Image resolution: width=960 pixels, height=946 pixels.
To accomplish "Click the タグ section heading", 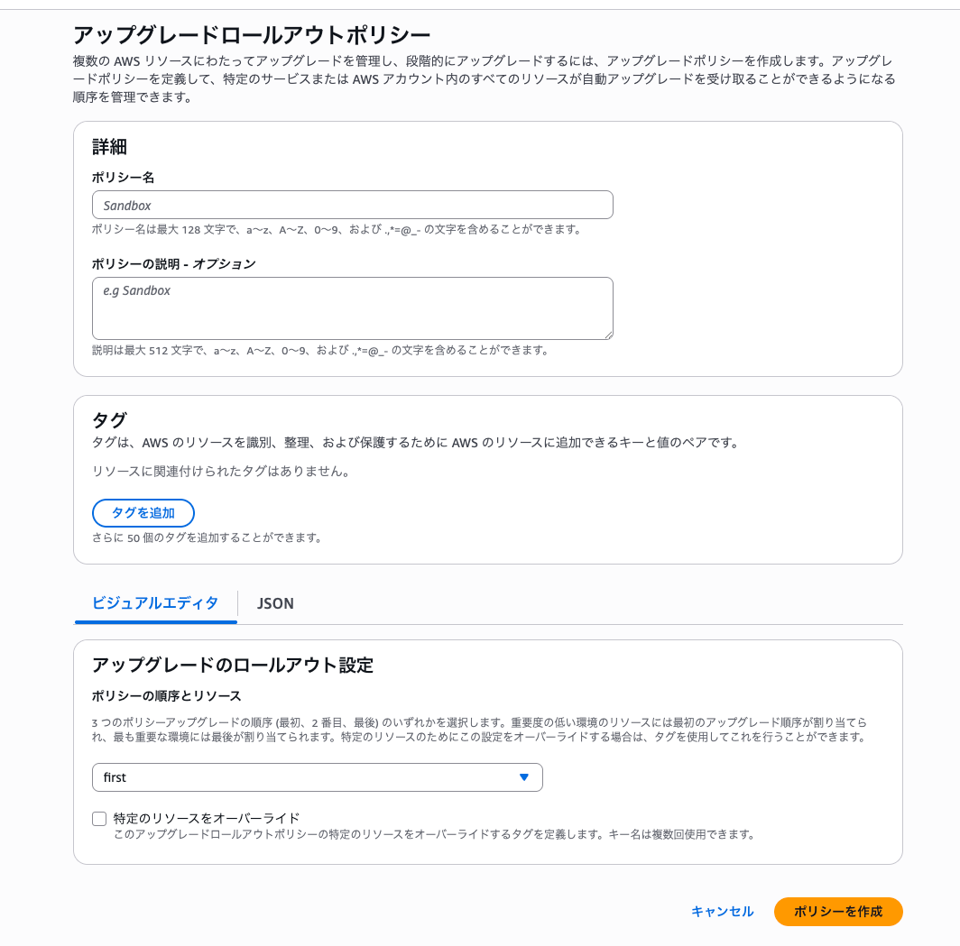I will [109, 420].
